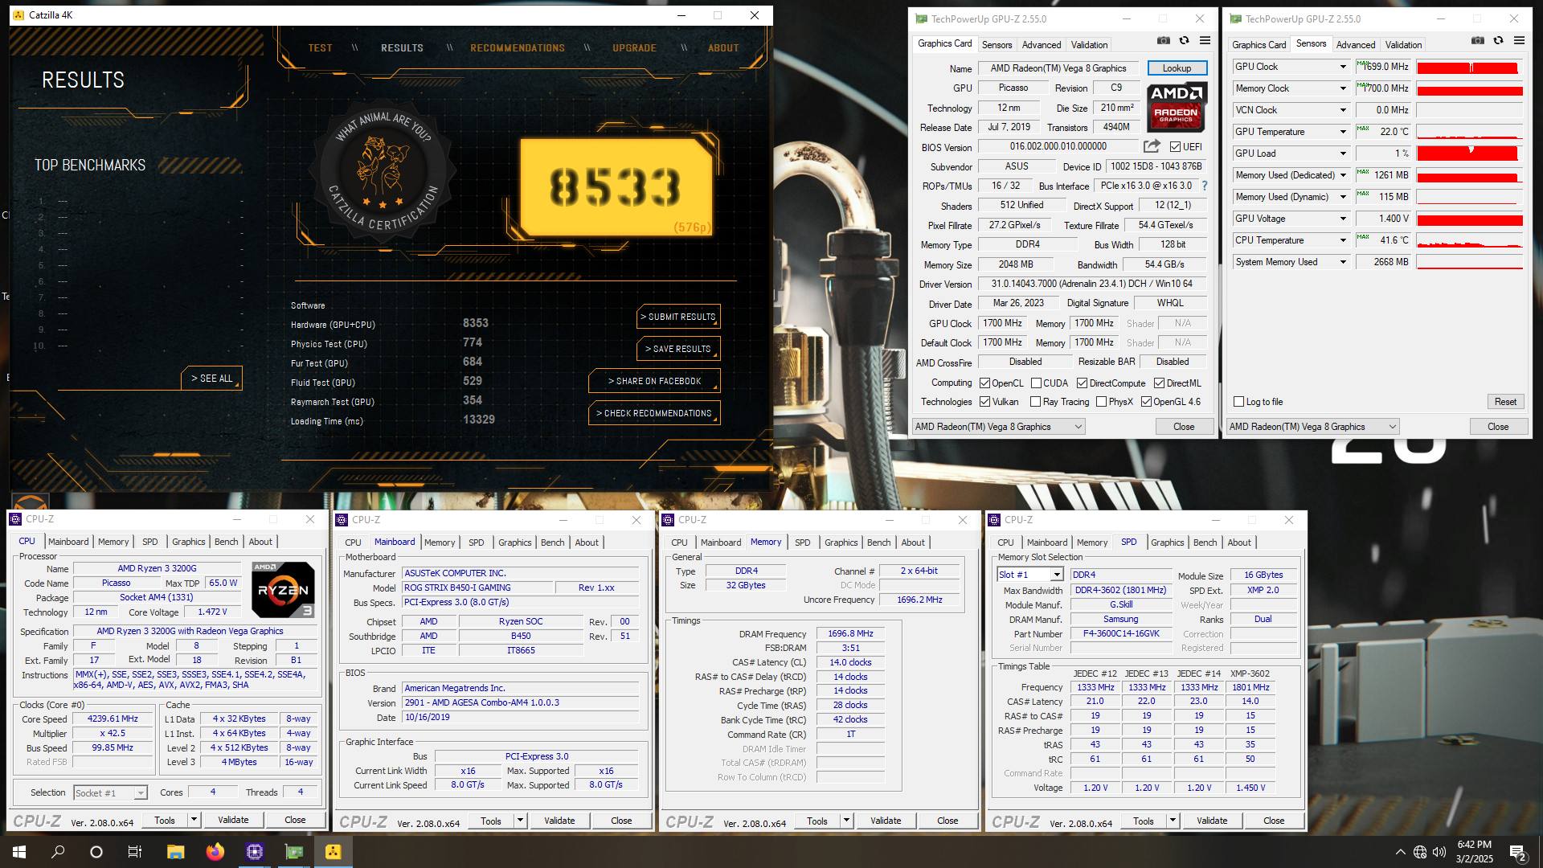Viewport: 1543px width, 868px height.
Task: Open taskbar search magnifier
Action: (58, 852)
